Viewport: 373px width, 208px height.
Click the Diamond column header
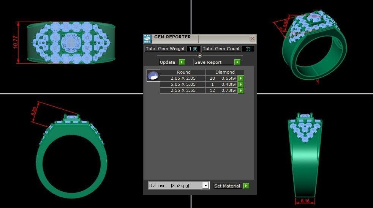[x=225, y=72]
